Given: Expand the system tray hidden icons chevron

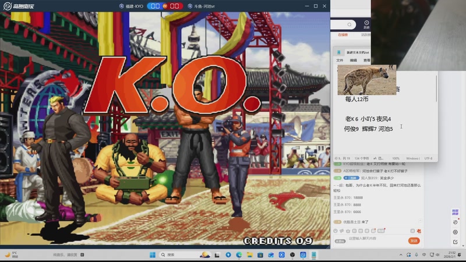Looking at the screenshot, I should (x=401, y=255).
